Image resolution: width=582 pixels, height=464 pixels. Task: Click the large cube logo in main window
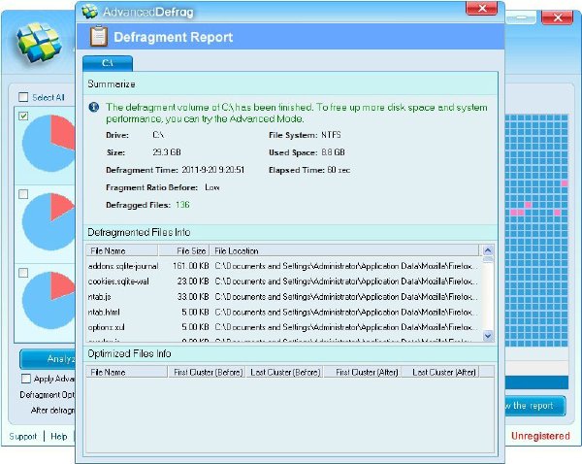[x=39, y=41]
